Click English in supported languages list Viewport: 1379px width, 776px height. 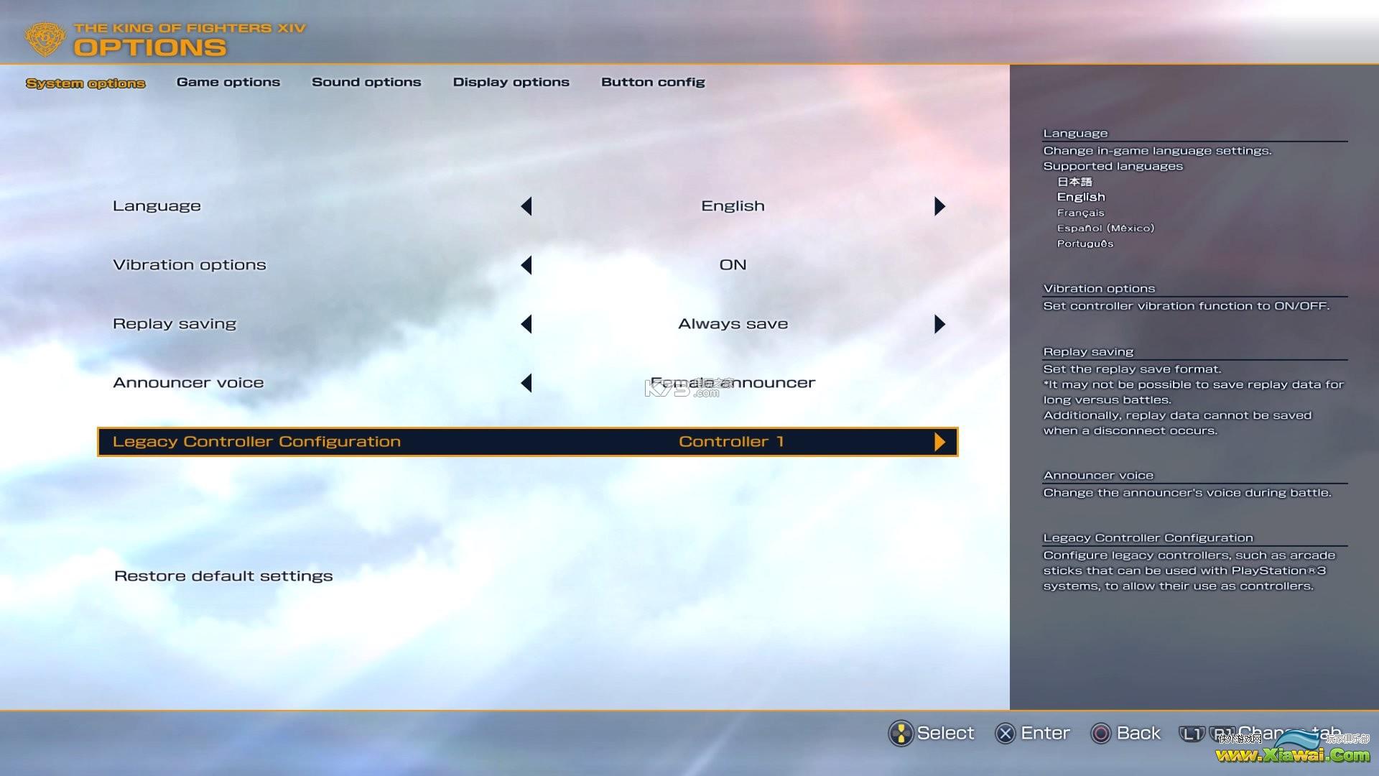click(x=1081, y=197)
